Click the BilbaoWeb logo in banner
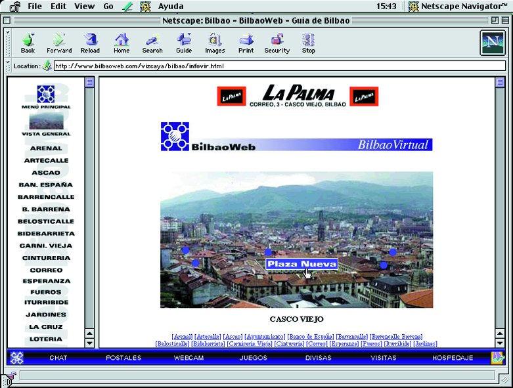This screenshot has width=513, height=388. pos(175,137)
